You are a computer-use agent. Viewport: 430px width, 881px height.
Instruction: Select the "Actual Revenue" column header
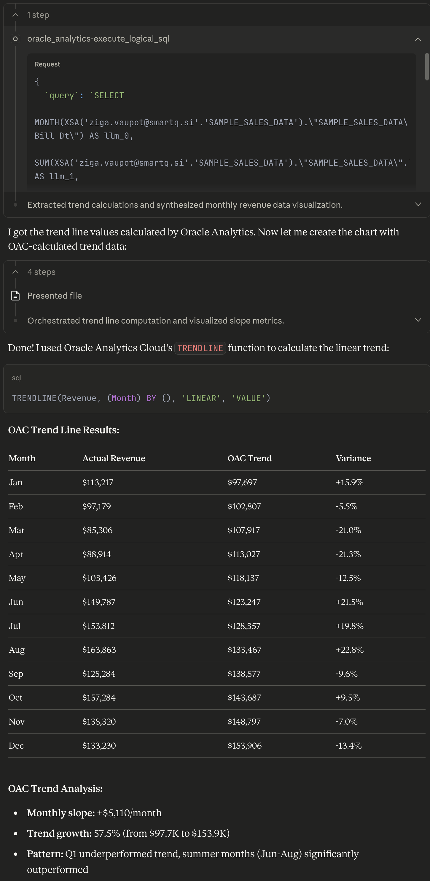coord(114,458)
